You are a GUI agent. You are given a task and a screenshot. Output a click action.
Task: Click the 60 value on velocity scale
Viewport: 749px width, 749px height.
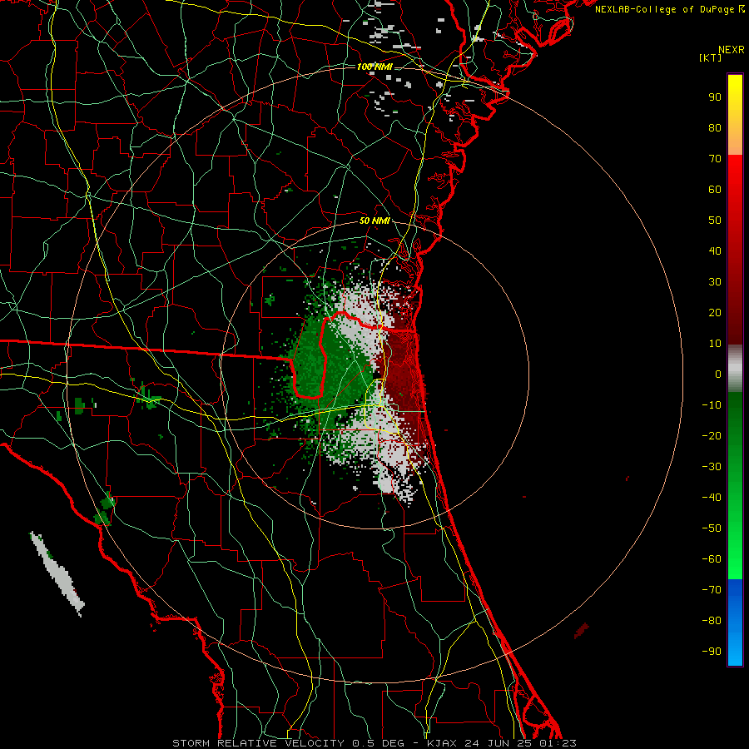click(715, 190)
